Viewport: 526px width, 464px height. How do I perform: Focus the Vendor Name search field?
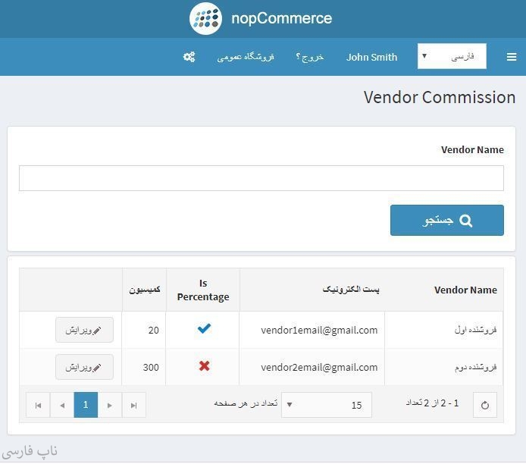tap(261, 178)
